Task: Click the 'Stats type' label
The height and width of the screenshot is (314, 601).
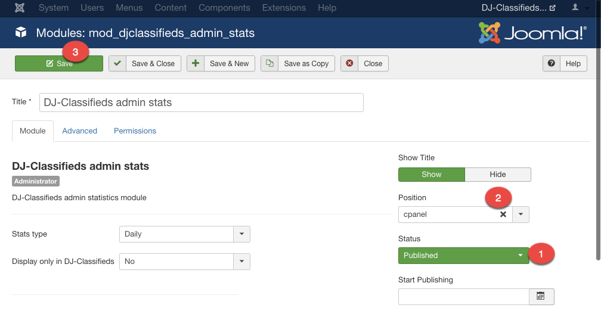Action: (x=30, y=234)
